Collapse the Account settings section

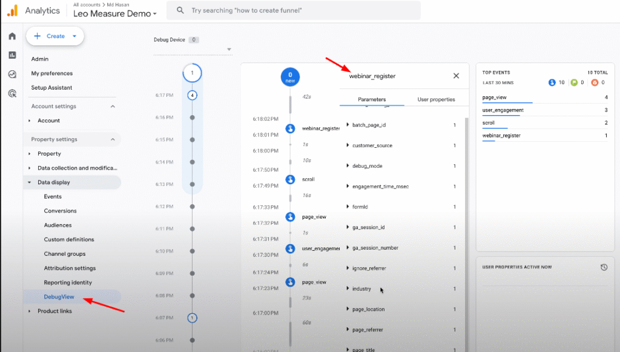113,107
